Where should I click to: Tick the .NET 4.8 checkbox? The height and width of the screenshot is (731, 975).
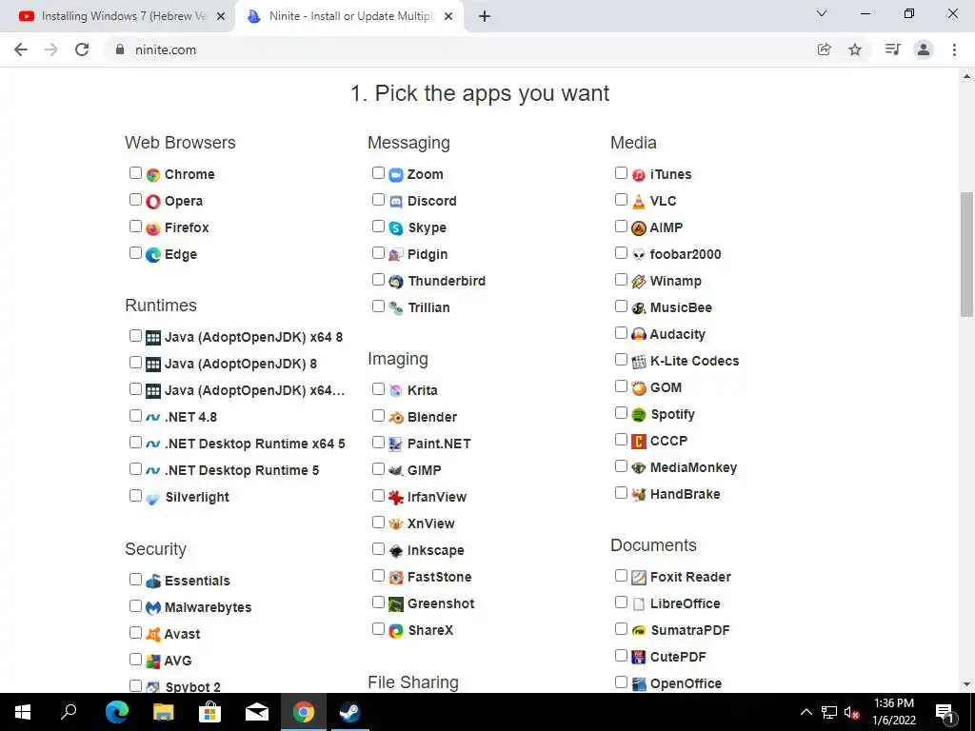(135, 415)
